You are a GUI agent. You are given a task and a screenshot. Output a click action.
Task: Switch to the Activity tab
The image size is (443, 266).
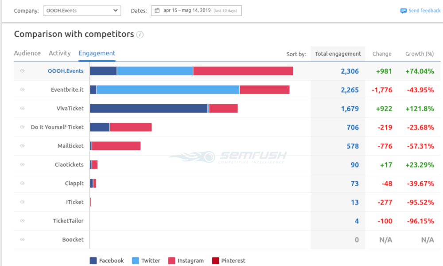60,53
